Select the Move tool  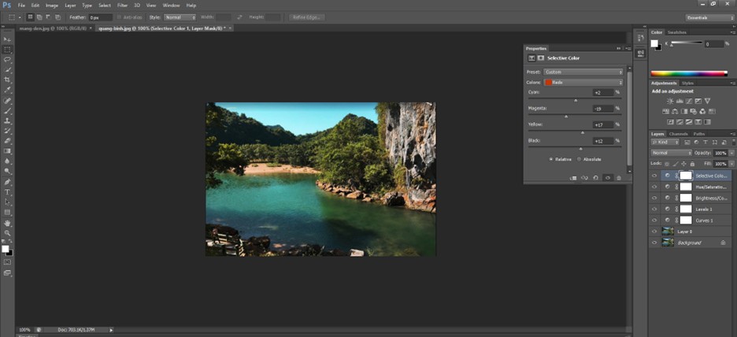(8, 39)
